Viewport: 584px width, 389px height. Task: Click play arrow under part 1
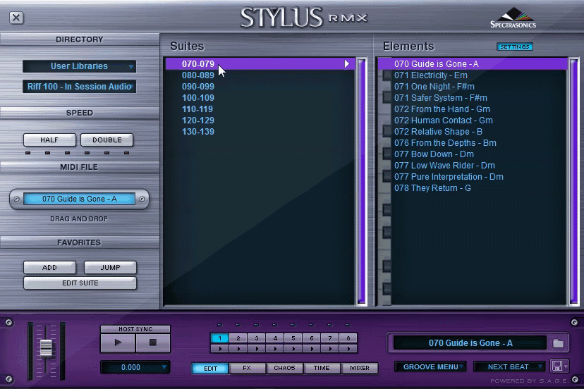[220, 349]
